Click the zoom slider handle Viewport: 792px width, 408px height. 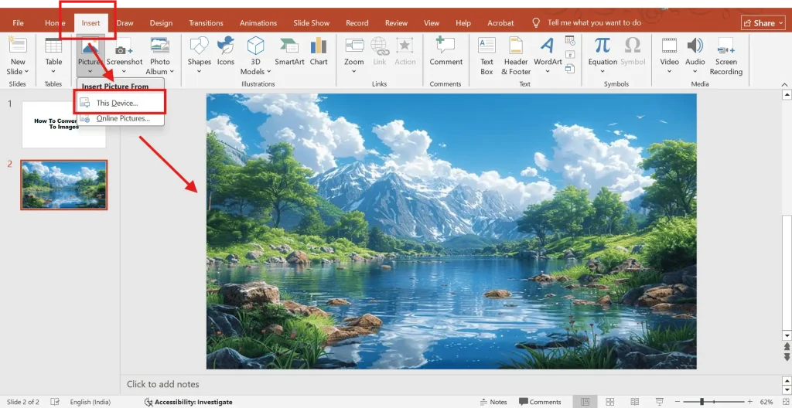(x=702, y=402)
